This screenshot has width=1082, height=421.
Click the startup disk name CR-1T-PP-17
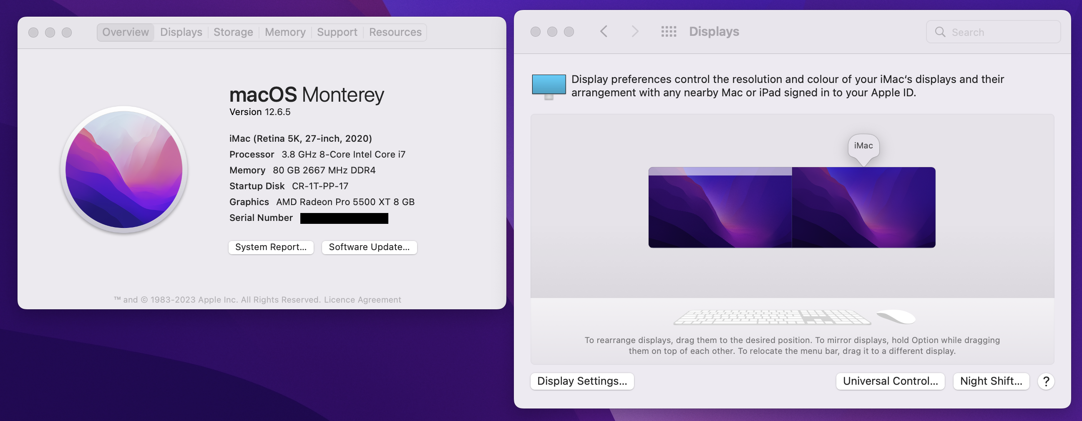(x=320, y=186)
